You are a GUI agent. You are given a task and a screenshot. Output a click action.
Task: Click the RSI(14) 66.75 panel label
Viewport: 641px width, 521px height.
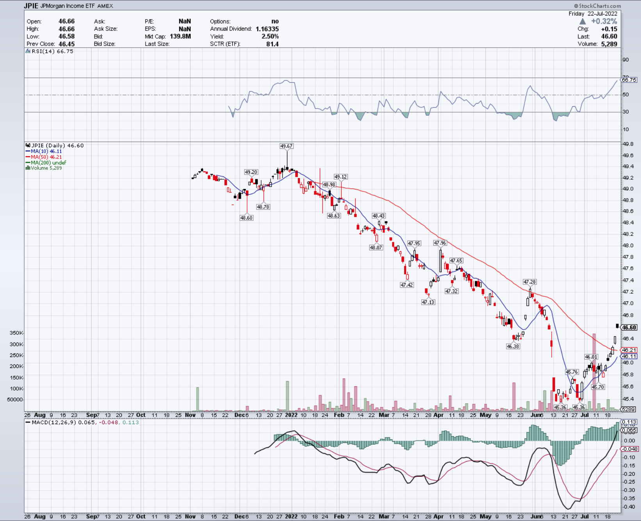point(52,51)
